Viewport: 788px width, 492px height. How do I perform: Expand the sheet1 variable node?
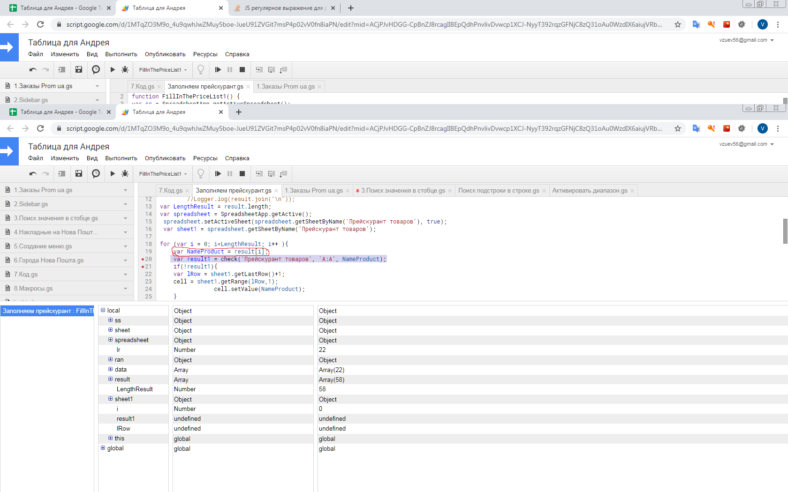tap(110, 399)
